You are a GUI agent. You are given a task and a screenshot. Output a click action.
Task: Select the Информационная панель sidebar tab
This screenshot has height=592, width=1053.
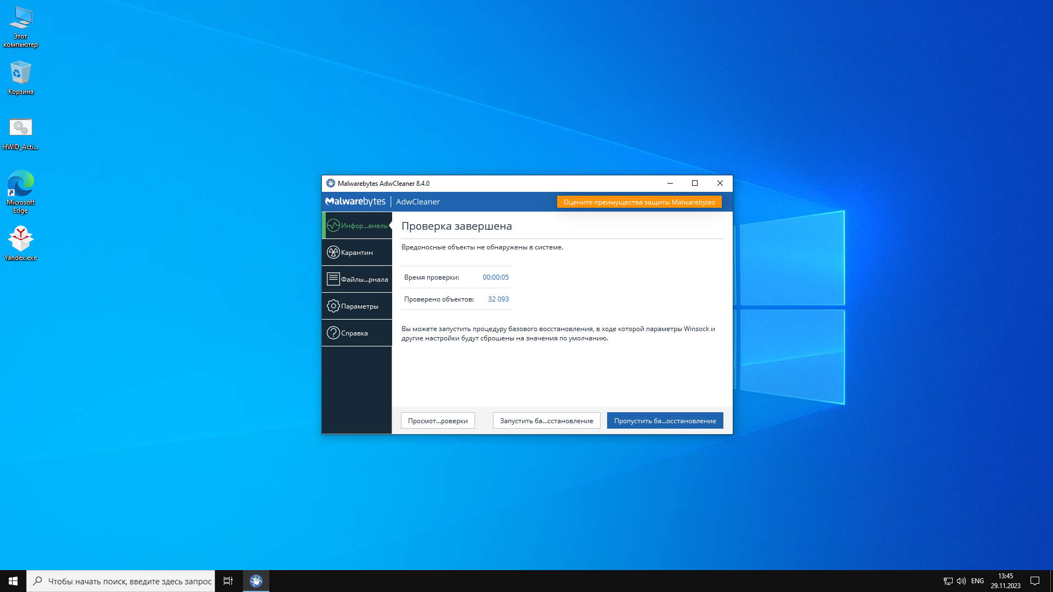coord(356,226)
